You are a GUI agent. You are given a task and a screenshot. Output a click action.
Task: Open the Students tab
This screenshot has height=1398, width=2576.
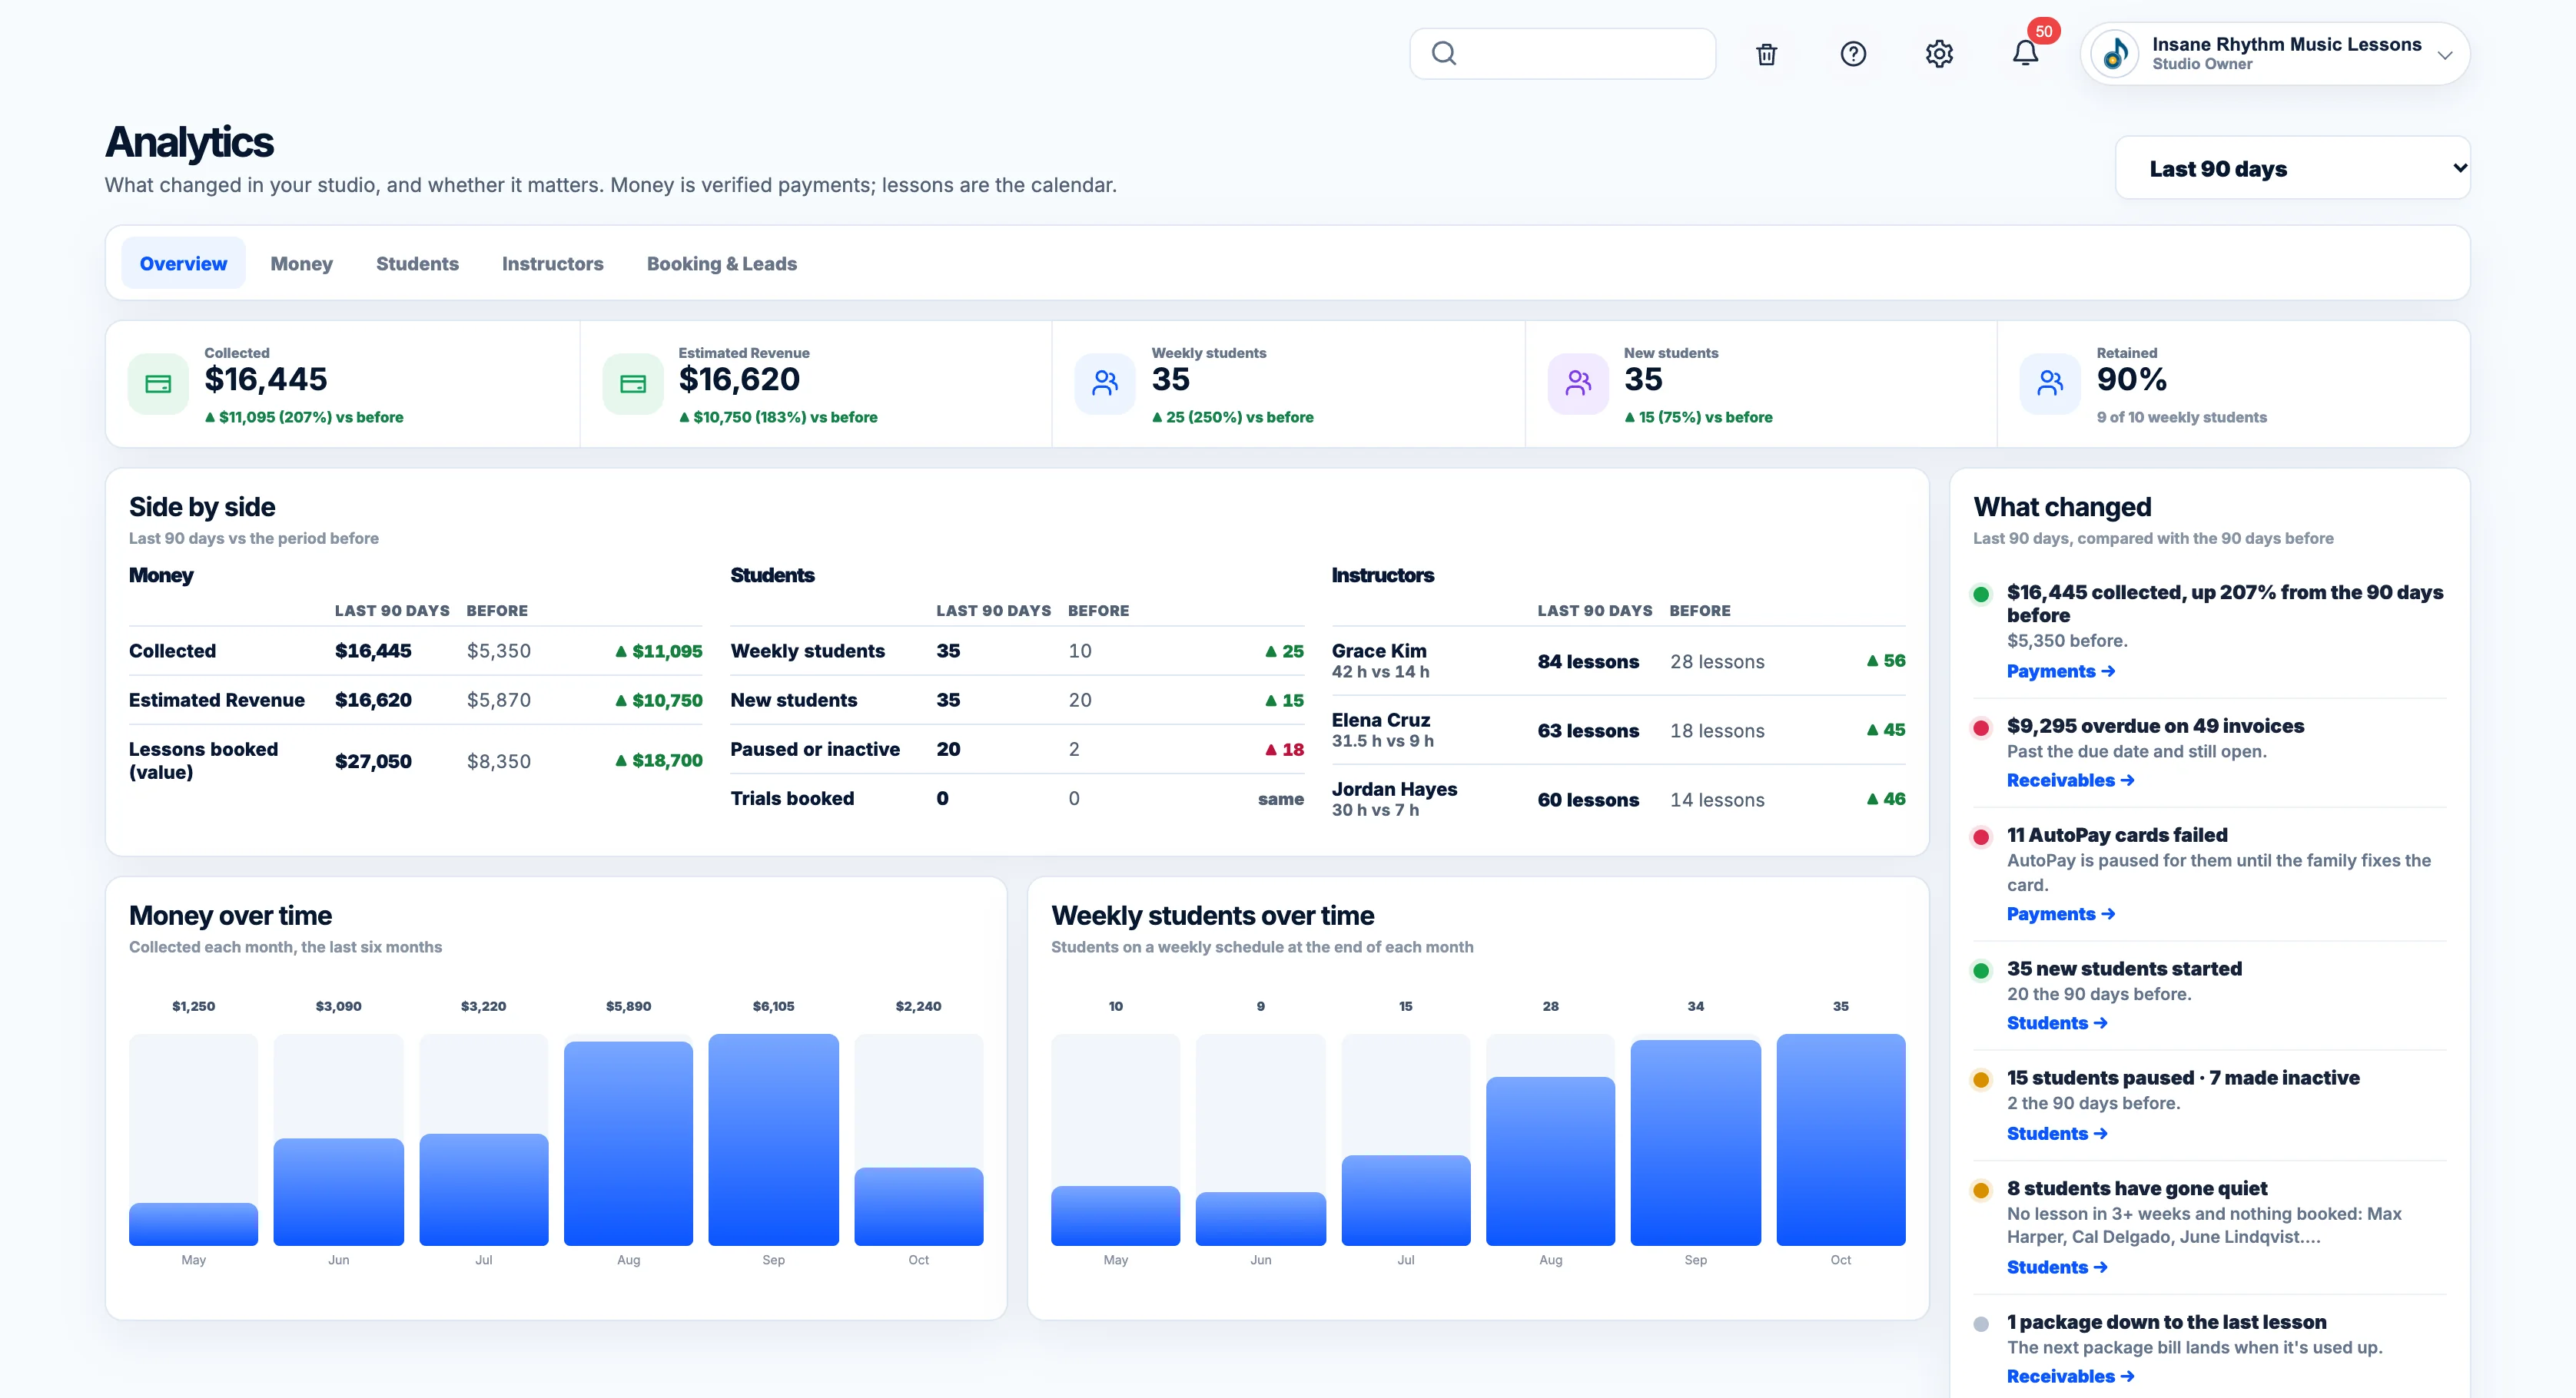pyautogui.click(x=417, y=263)
